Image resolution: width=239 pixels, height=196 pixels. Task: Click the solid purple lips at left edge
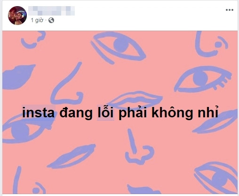point(18,77)
